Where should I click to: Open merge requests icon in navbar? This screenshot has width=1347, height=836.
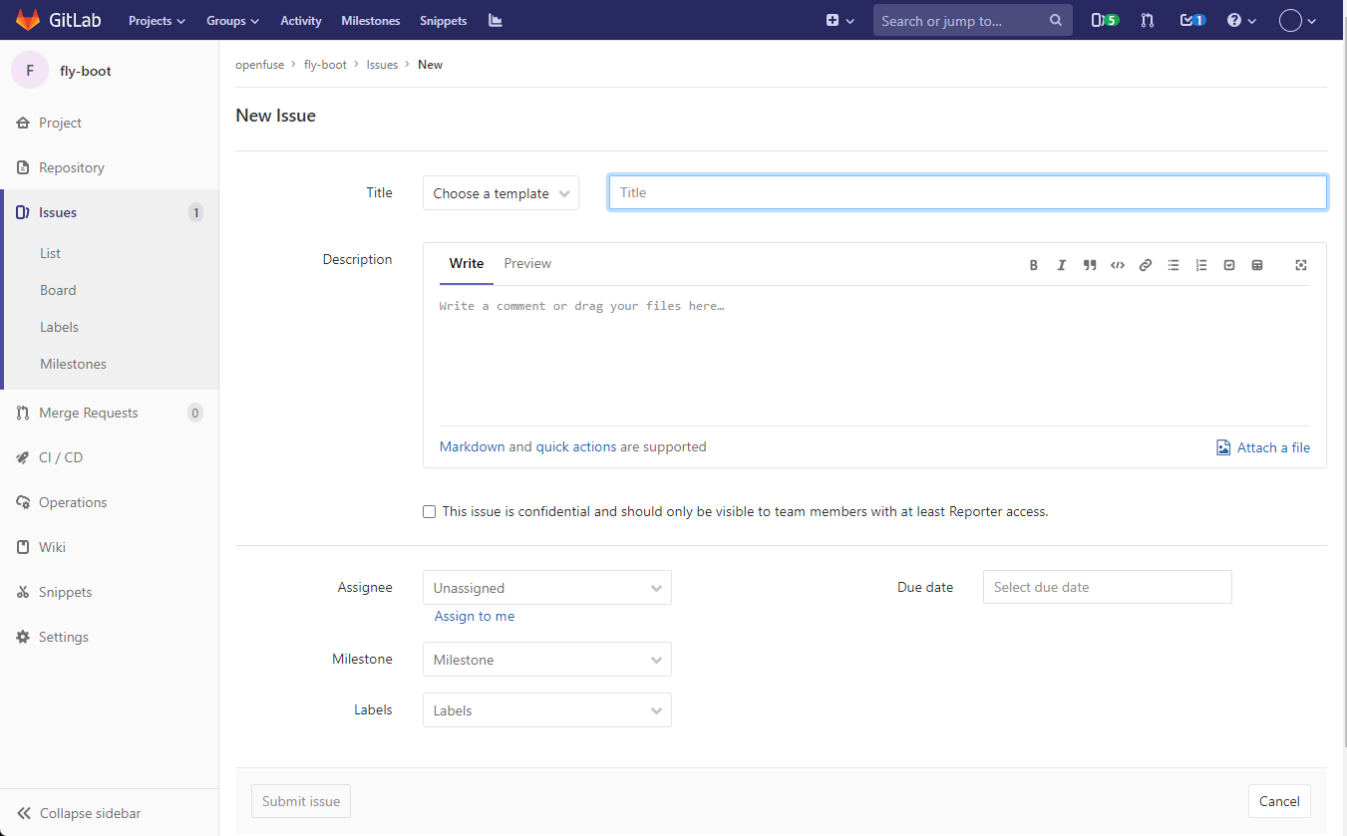point(1148,20)
